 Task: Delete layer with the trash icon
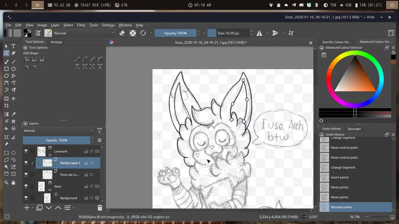[100, 208]
